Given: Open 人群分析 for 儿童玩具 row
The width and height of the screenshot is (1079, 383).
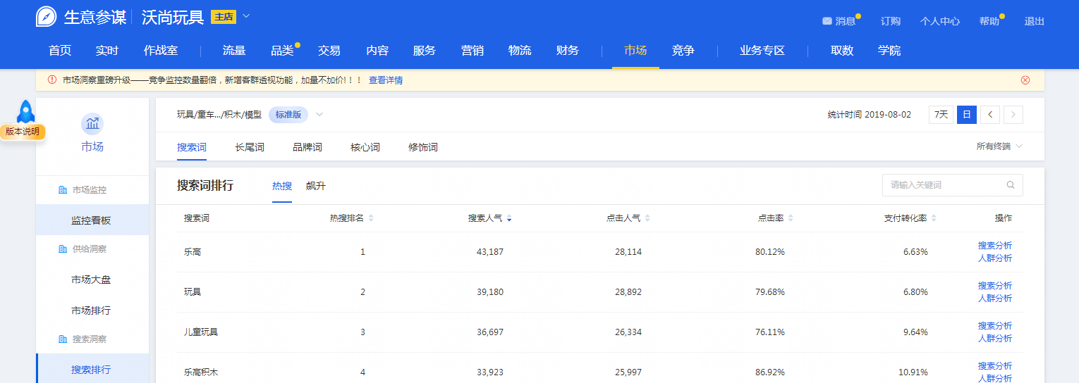Looking at the screenshot, I should coord(995,338).
